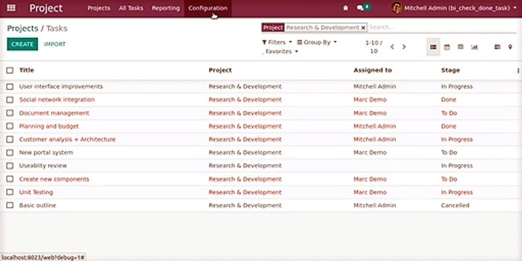Expand the Favorites dropdown

point(280,51)
